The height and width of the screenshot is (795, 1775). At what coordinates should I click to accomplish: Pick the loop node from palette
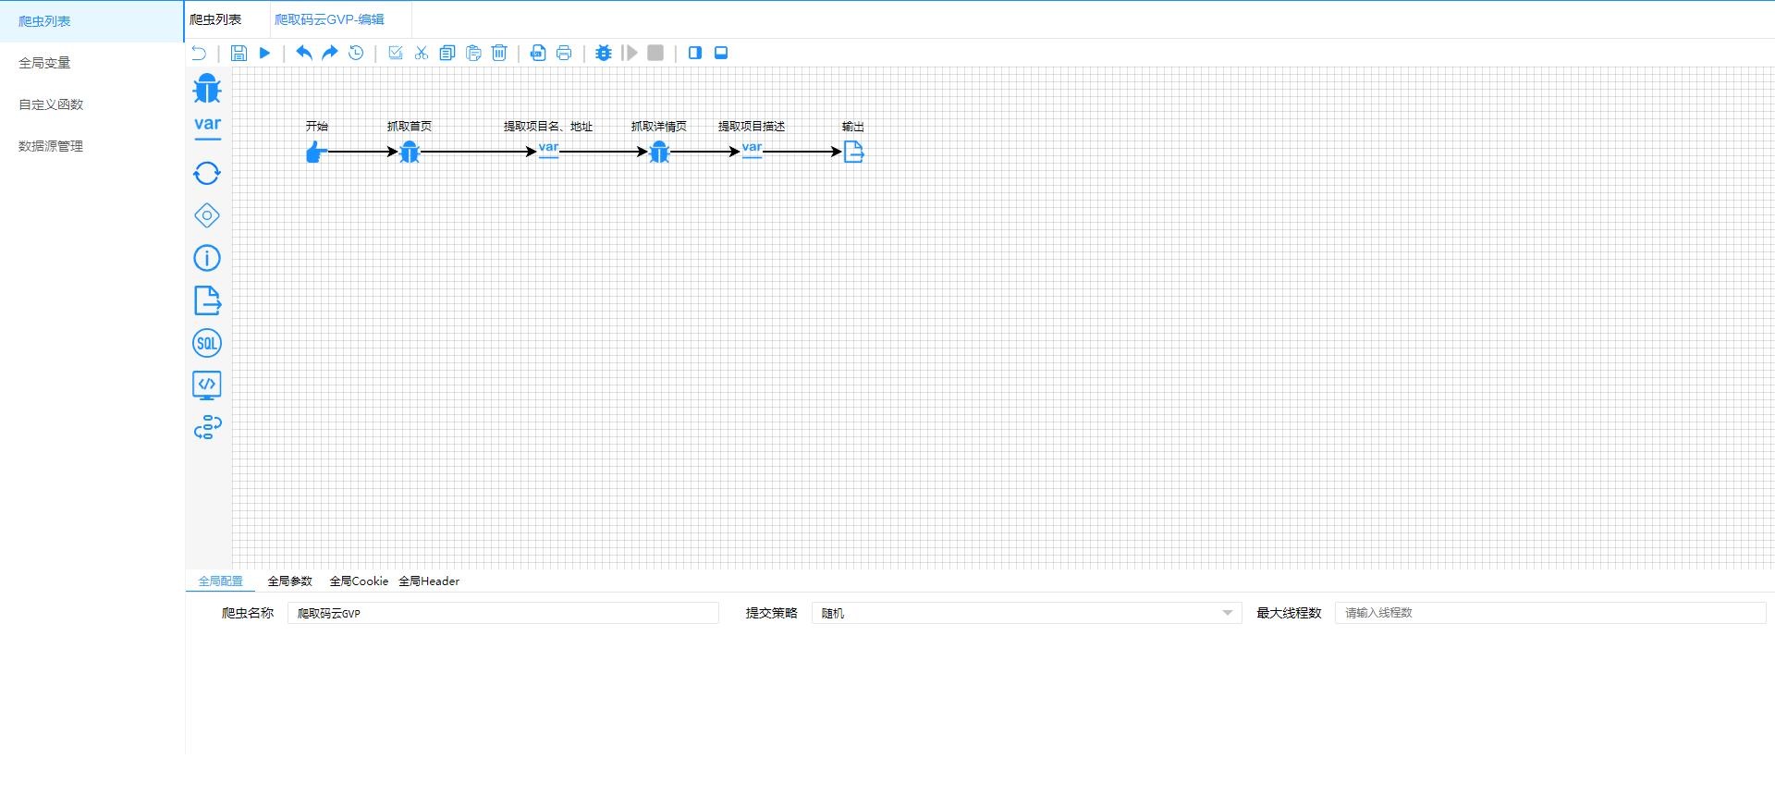tap(207, 173)
